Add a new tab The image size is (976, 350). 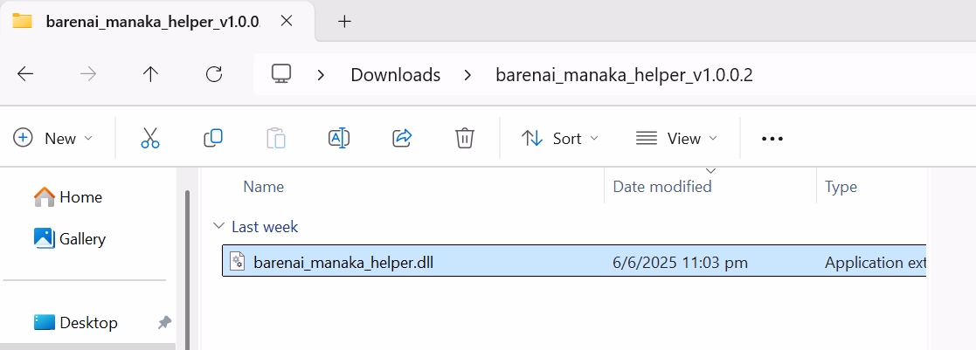coord(344,21)
